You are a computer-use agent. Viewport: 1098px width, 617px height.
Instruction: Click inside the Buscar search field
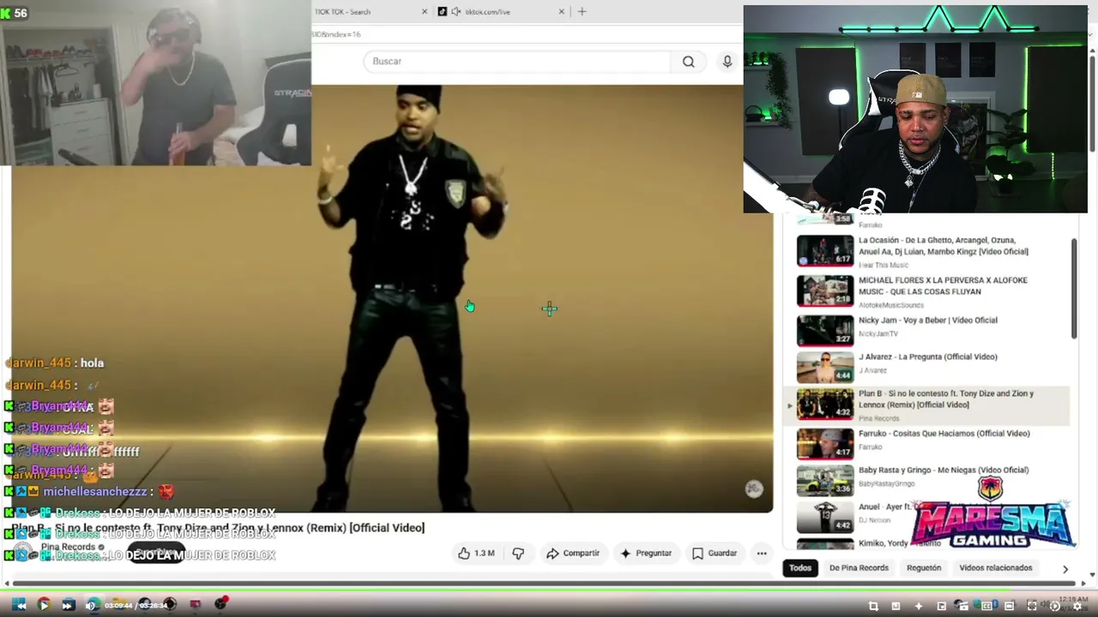tap(517, 62)
